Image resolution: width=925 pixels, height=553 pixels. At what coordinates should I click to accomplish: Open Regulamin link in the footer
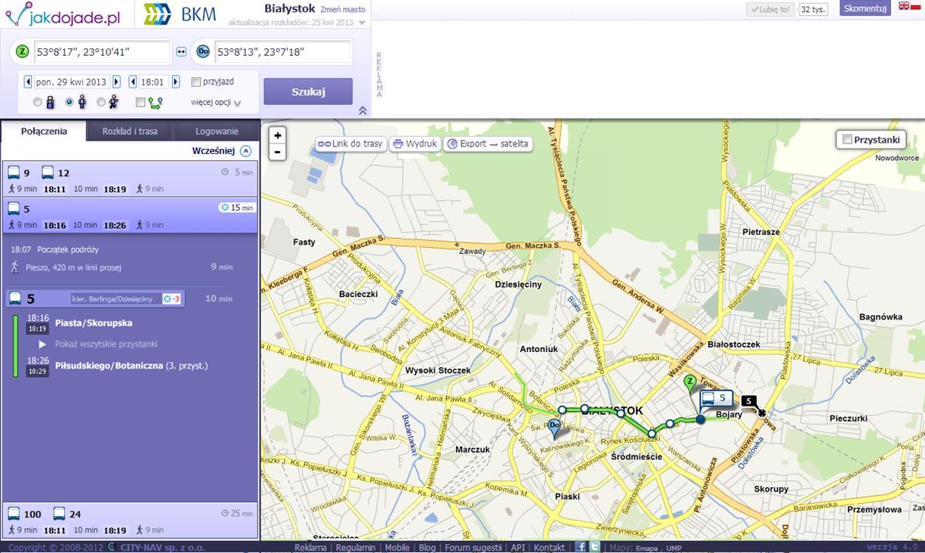355,547
